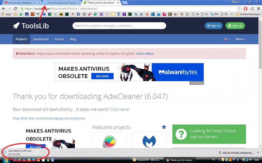Image resolution: width=262 pixels, height=163 pixels.
Task: Open the language flag dropdown
Action: 226,39
